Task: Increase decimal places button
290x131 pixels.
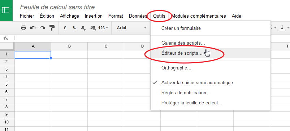Action: click(93, 28)
